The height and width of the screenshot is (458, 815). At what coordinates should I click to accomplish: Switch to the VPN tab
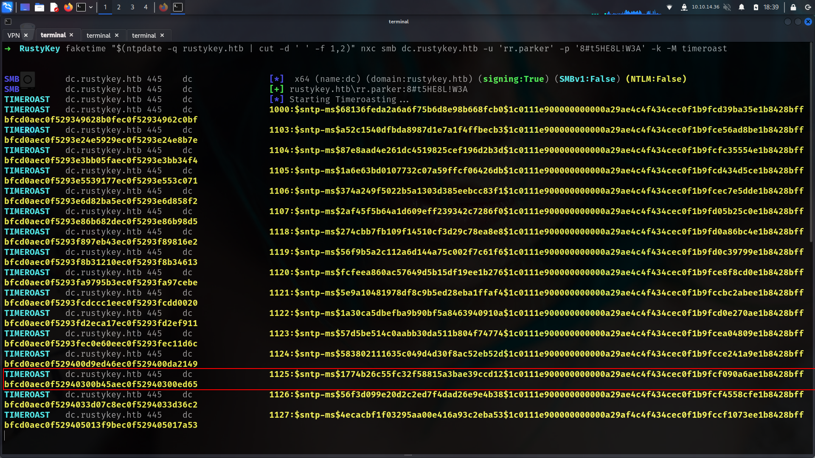click(14, 35)
